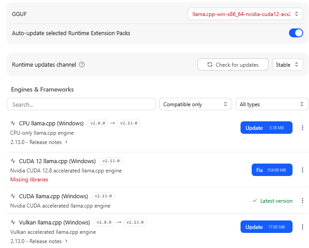
Task: Open CPU llama.cpp 2.13.0 release notes
Action: [x=39, y=142]
